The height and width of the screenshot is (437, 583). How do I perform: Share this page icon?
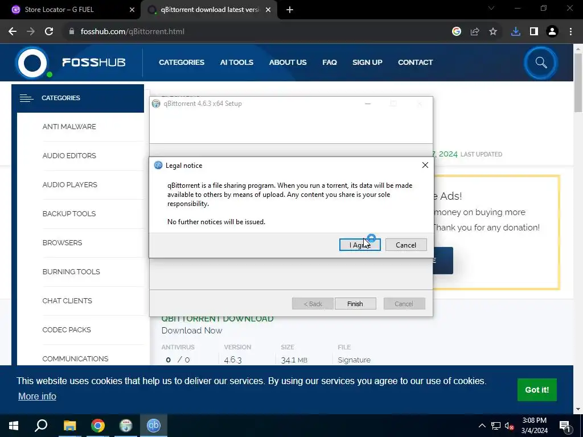point(474,32)
